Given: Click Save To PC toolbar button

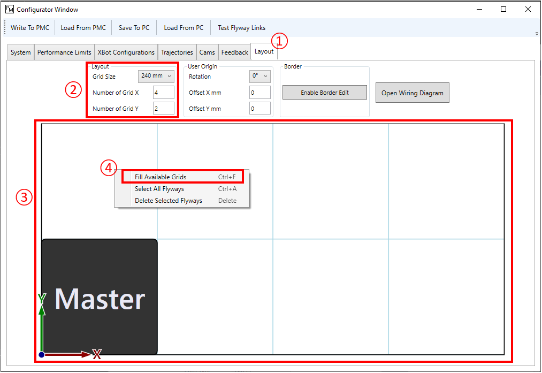Looking at the screenshot, I should pyautogui.click(x=134, y=28).
